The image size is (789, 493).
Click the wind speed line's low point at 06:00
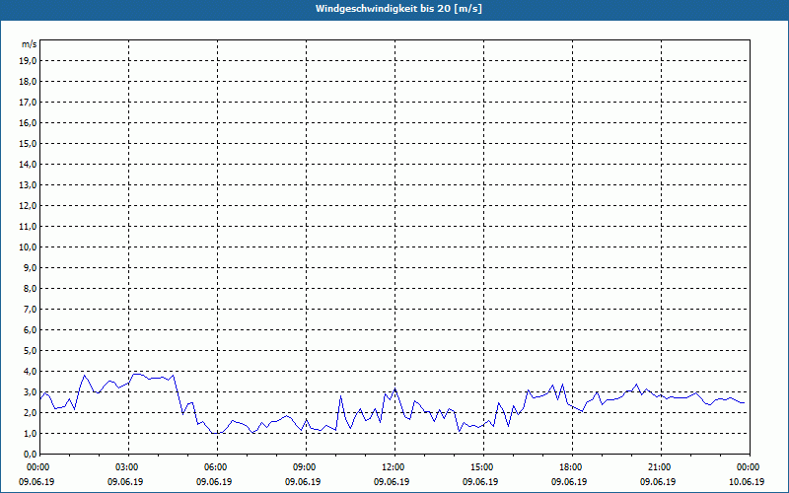pos(215,433)
